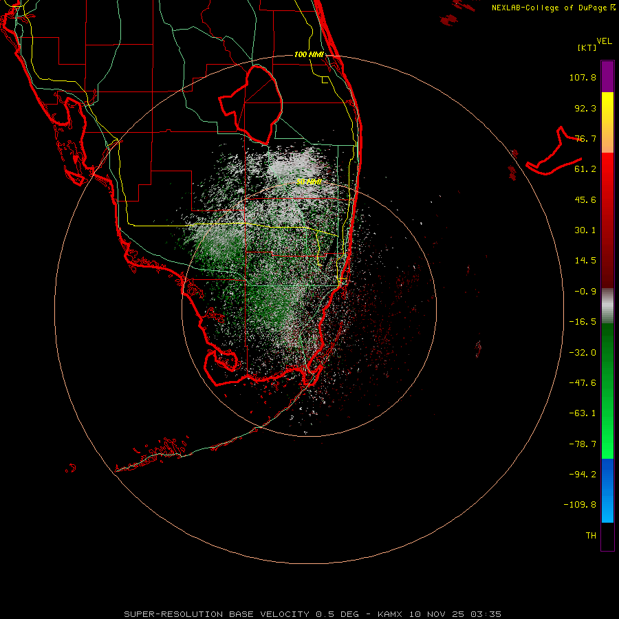Click the SUPER-RESOLUTION BASE VELOCITY footer caption
Screen dimensions: 619x619
coord(313,614)
